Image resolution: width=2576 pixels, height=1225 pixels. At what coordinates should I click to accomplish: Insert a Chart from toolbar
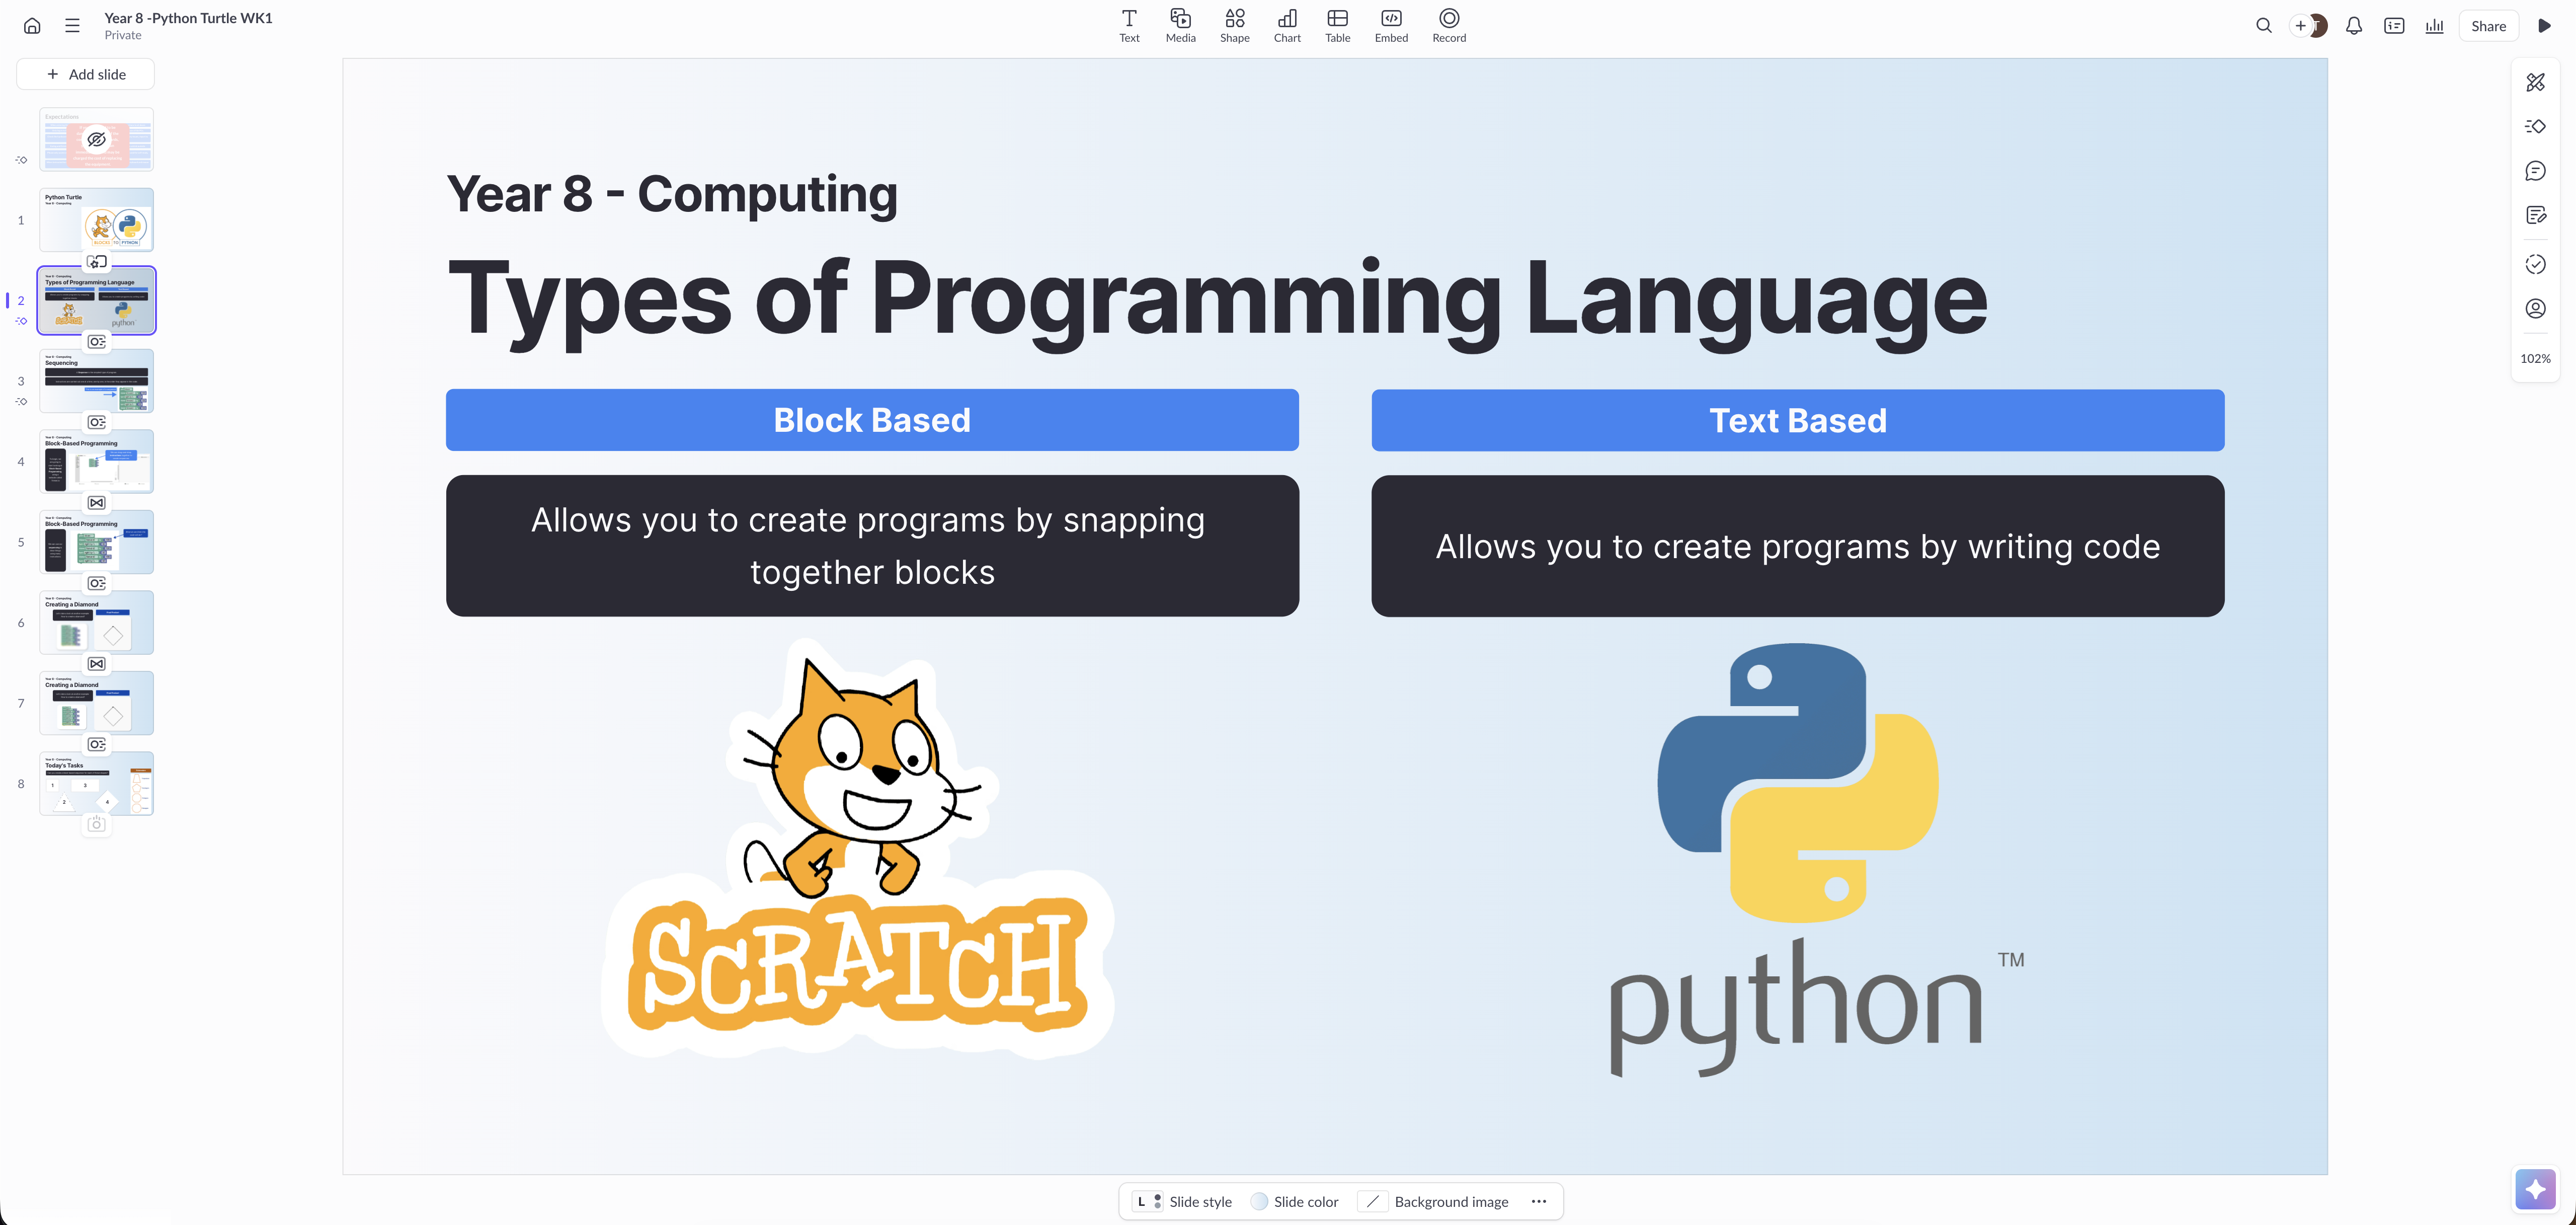coord(1287,26)
